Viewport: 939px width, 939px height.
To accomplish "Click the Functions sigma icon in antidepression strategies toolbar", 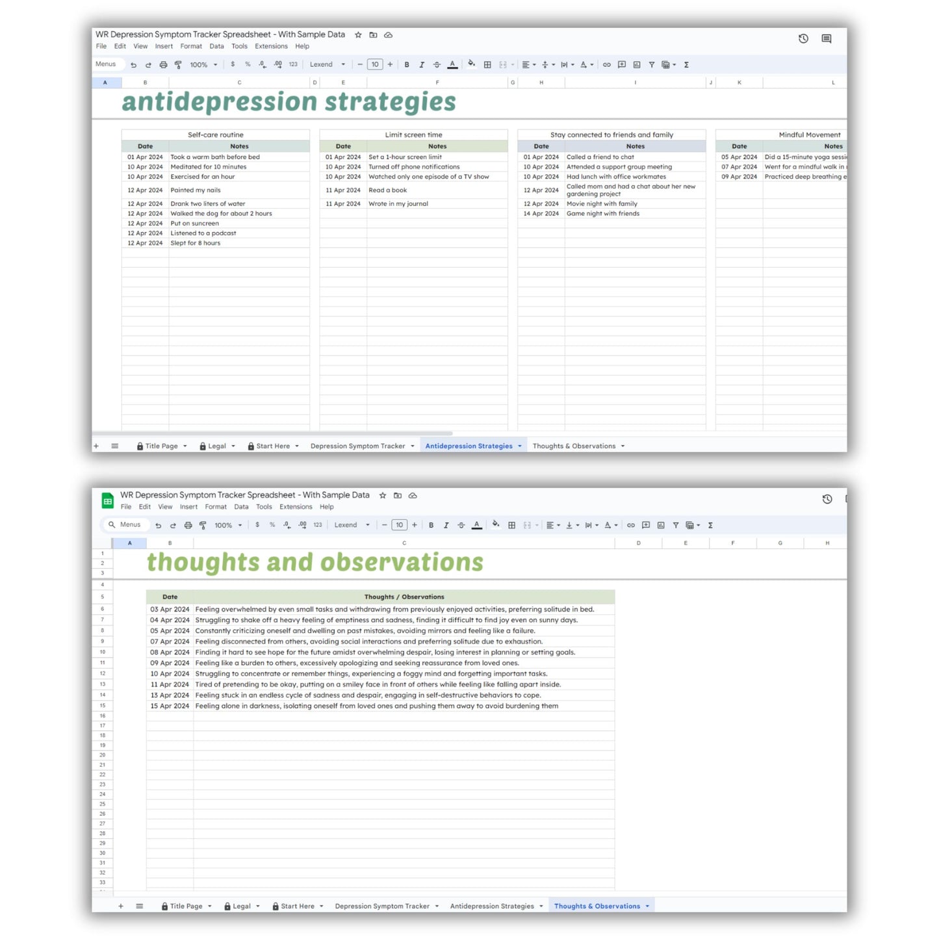I will (686, 65).
